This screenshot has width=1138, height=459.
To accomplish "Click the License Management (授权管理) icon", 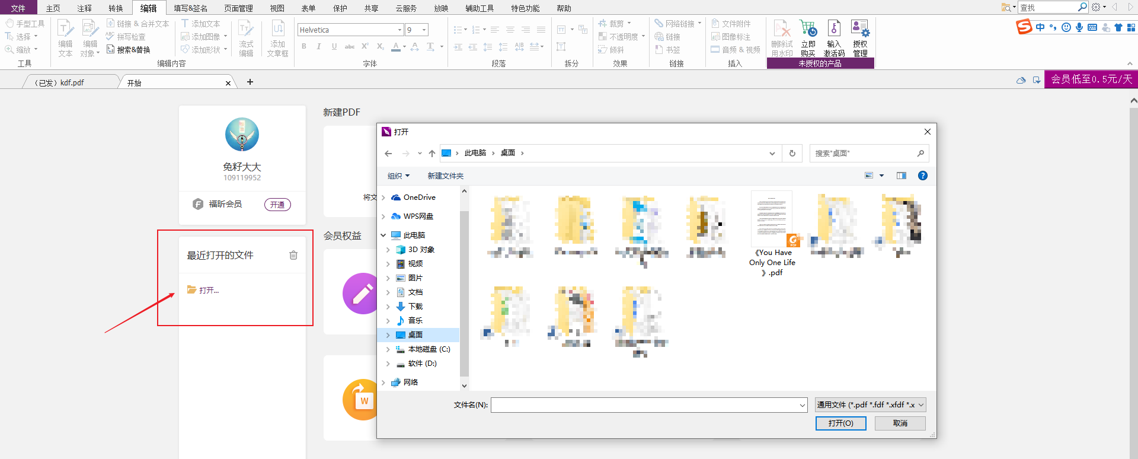I will coord(860,38).
